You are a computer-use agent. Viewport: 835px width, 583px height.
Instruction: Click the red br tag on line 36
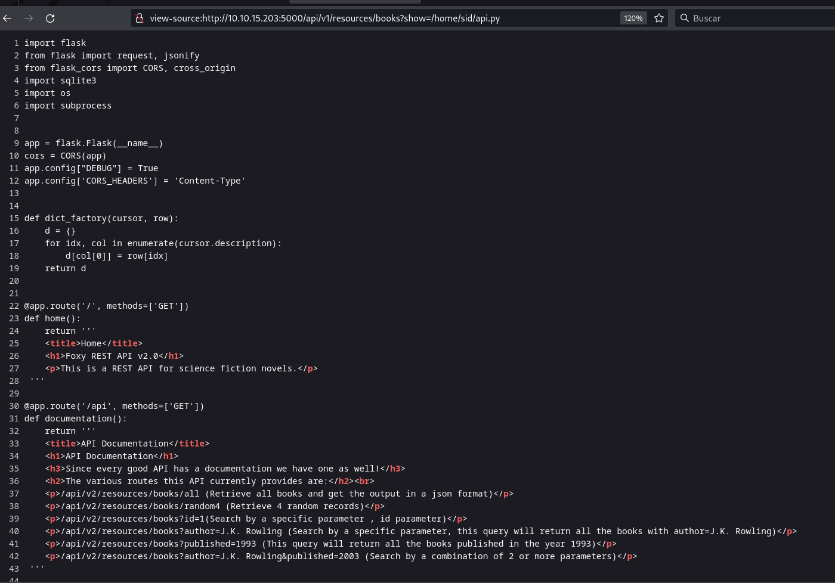coord(364,482)
